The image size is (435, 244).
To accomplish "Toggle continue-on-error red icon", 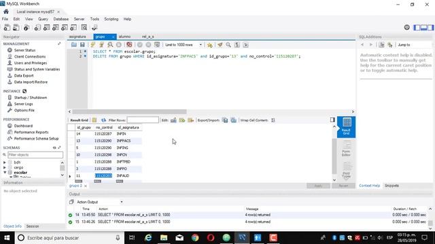I will [x=129, y=45].
